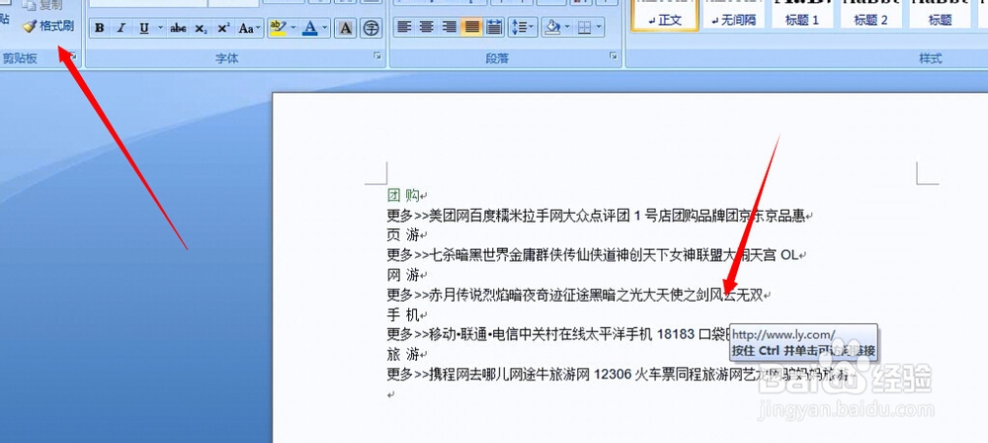Screen dimensions: 988x443
Task: Open the font color dropdown arrow
Action: pyautogui.click(x=325, y=28)
